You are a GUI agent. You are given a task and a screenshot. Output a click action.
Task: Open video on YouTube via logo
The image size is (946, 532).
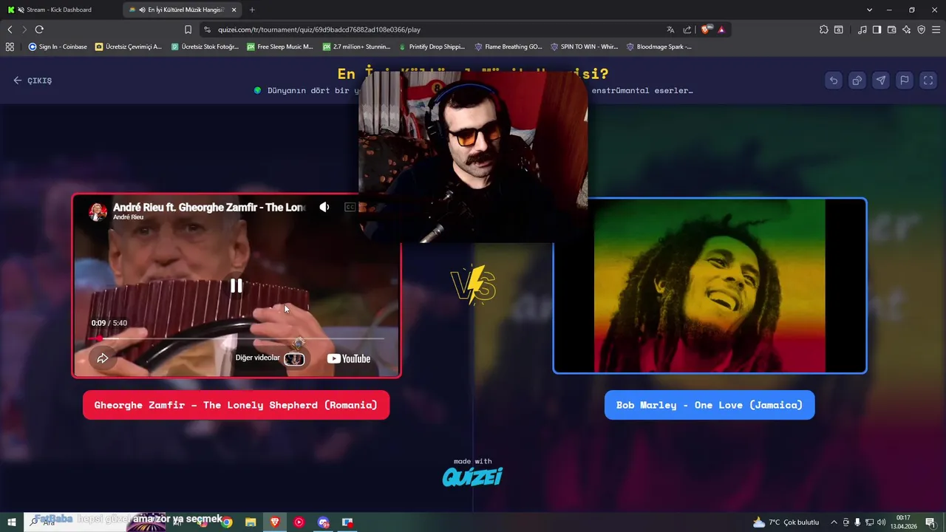(x=349, y=358)
